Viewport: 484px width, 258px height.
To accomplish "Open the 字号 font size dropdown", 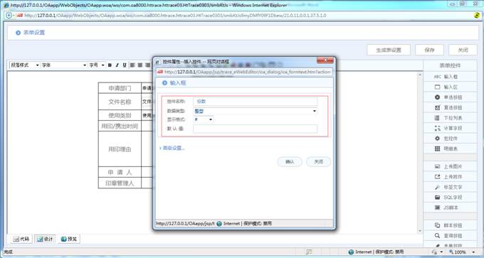I will pos(97,65).
